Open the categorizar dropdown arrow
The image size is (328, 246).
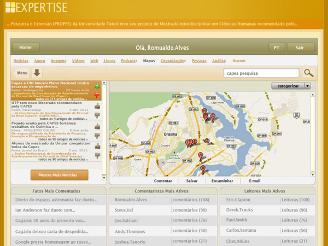(x=307, y=86)
